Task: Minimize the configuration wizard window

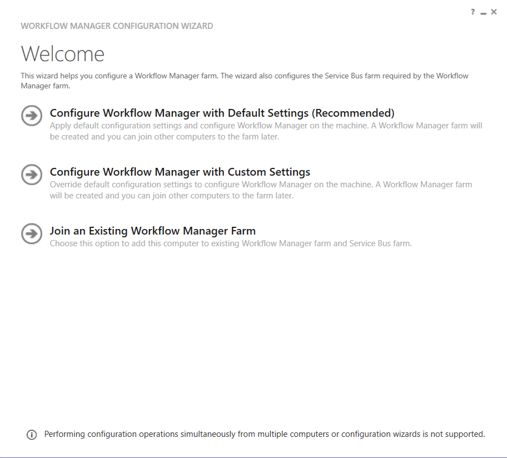Action: pyautogui.click(x=483, y=13)
